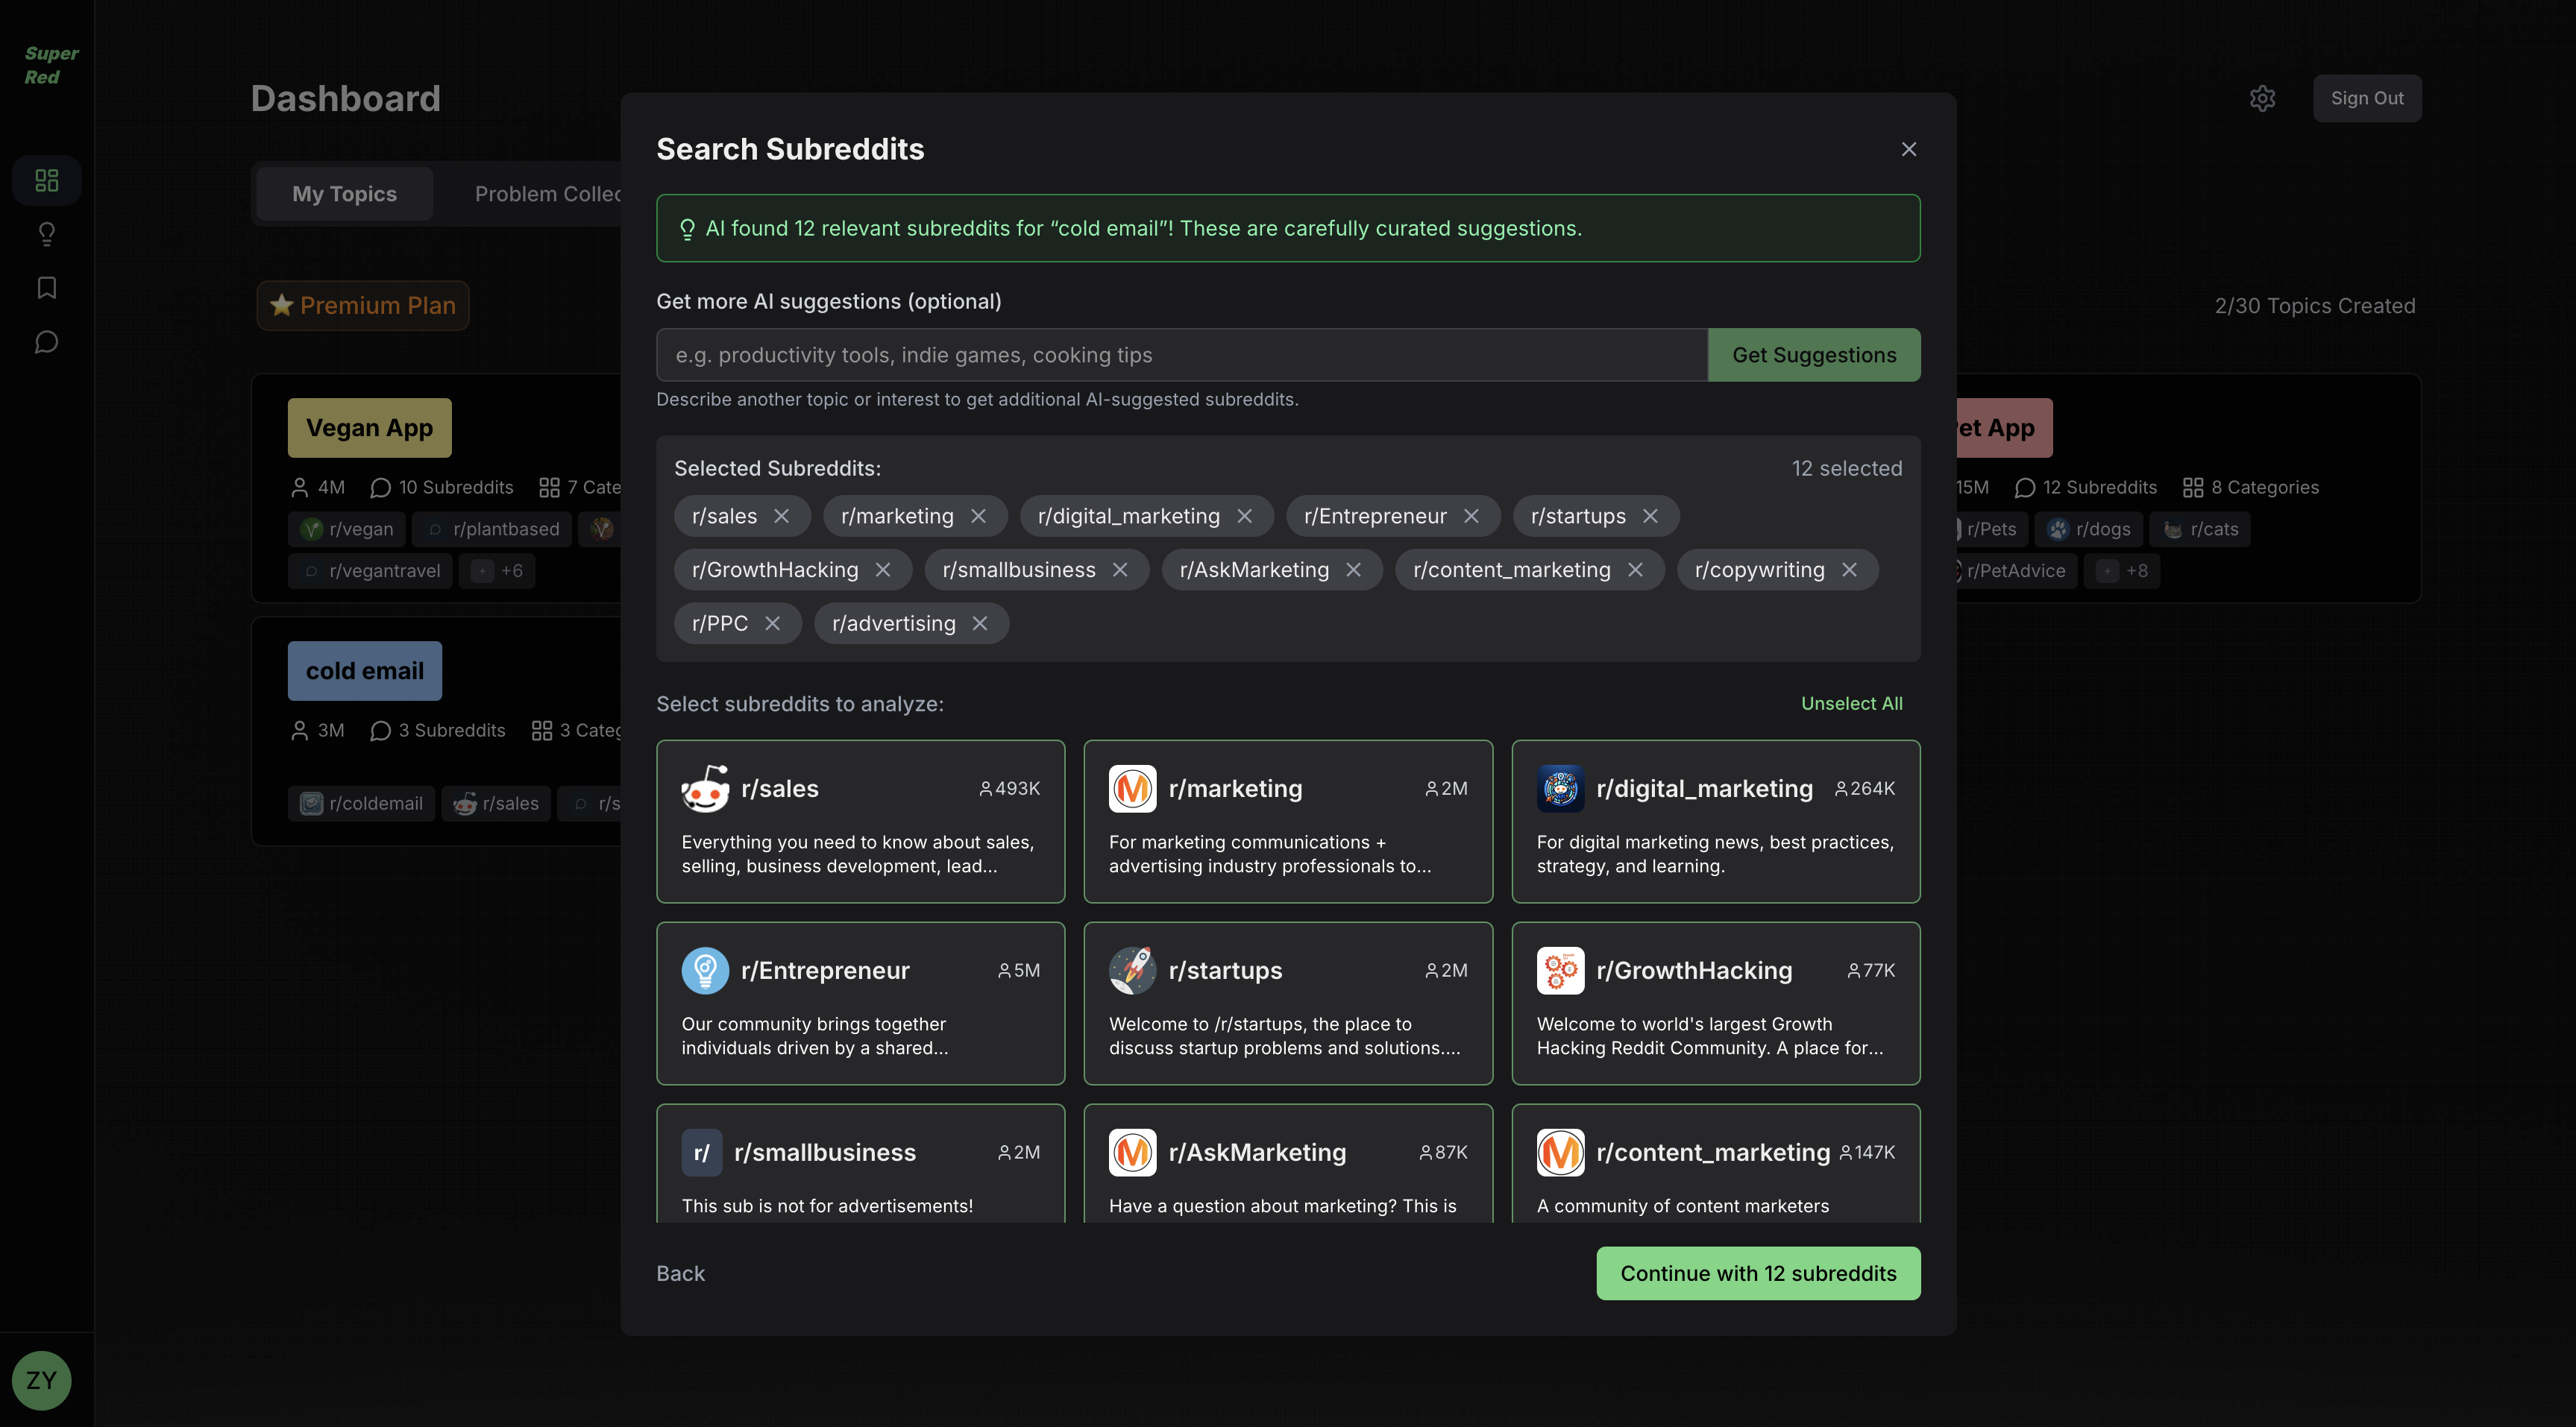Click the ZY user avatar
Screen dimensions: 2576x1427
41,1380
